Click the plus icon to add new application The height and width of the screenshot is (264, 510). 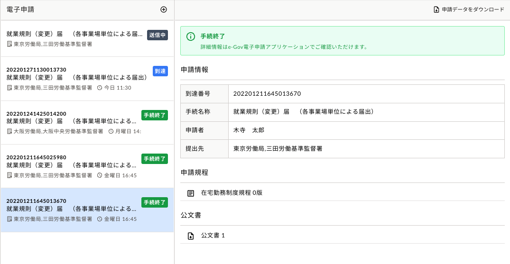pos(164,9)
